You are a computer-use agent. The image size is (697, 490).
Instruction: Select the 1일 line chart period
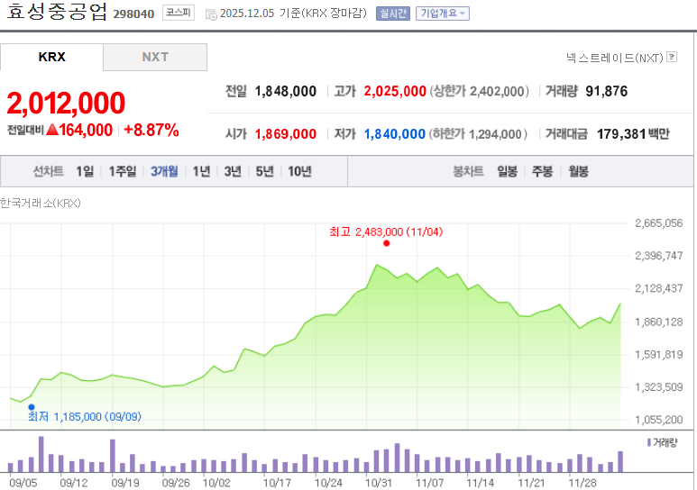click(85, 171)
